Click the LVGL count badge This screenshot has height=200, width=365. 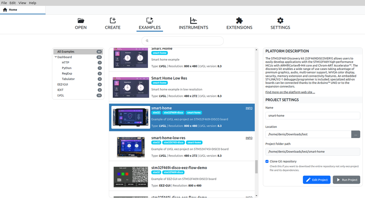tap(99, 95)
